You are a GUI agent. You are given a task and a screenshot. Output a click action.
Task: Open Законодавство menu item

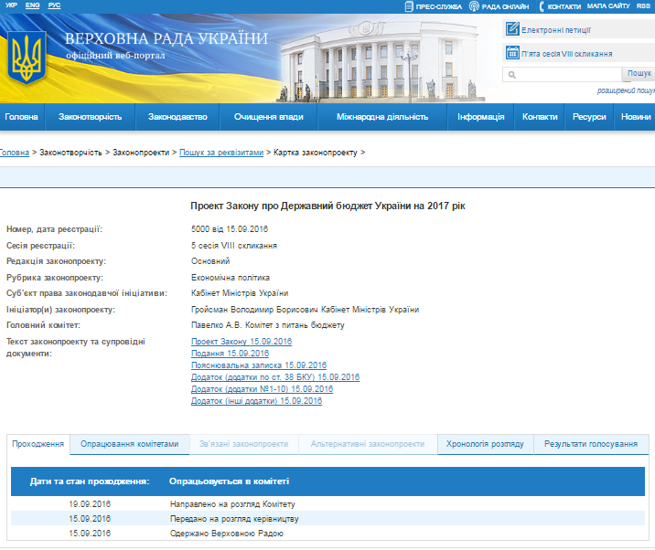pyautogui.click(x=177, y=117)
